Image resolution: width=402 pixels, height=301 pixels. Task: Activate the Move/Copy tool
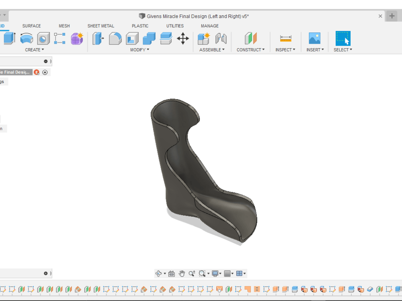click(x=183, y=39)
